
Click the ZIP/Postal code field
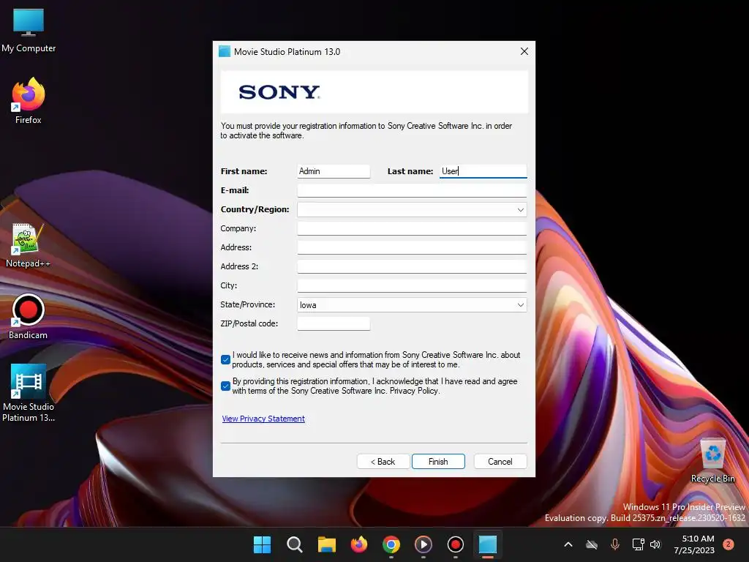(334, 323)
